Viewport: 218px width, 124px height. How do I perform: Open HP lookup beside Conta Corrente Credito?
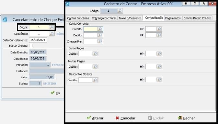[x=159, y=29]
